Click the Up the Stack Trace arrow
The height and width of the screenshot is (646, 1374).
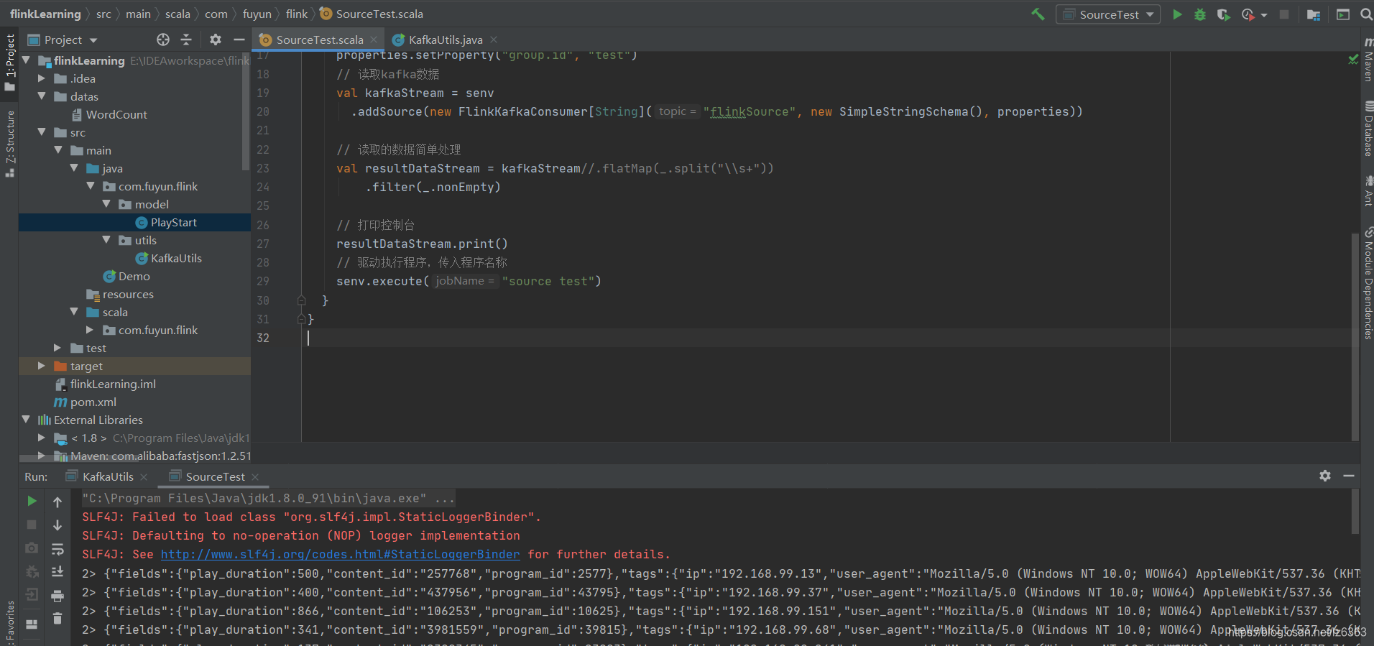pos(57,502)
